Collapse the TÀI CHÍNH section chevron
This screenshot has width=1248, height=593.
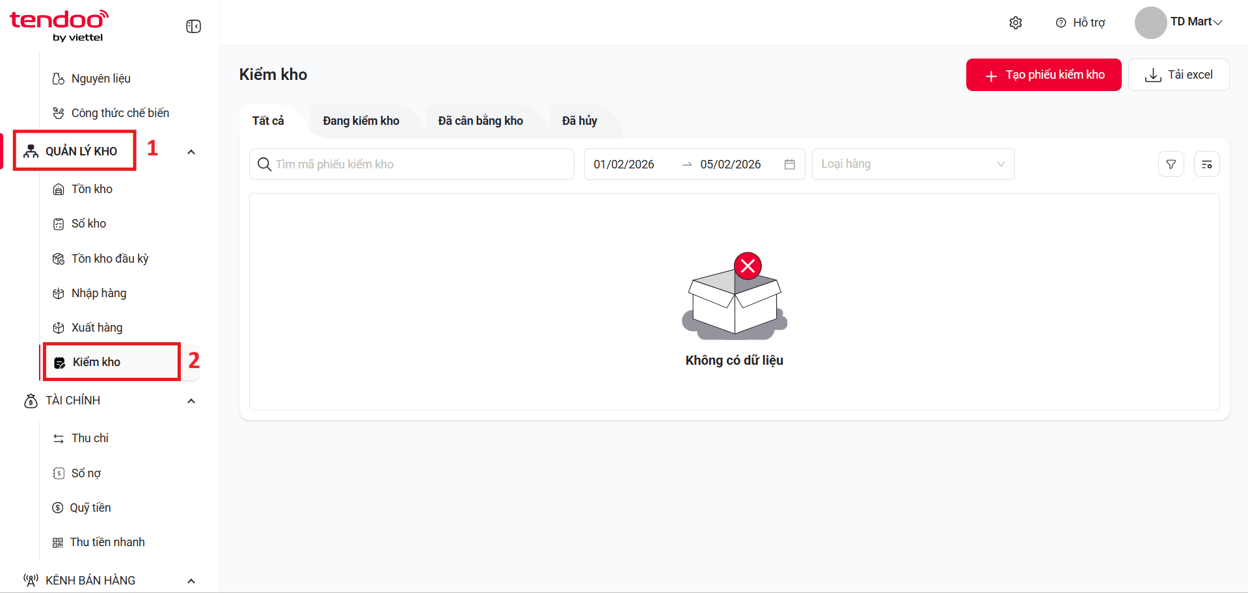tap(191, 401)
